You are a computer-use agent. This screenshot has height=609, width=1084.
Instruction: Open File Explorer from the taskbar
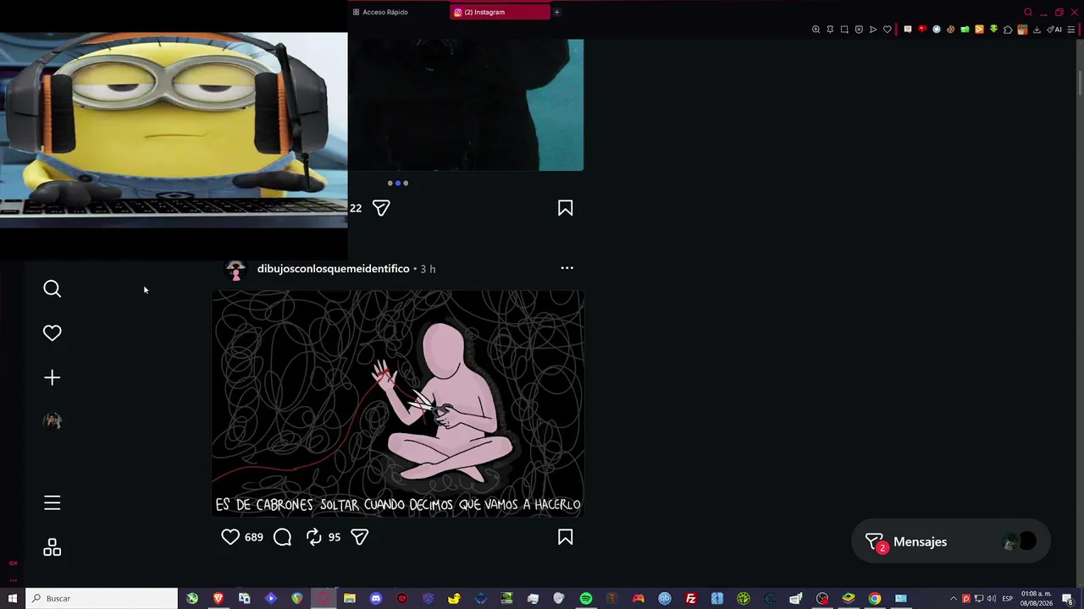(350, 599)
